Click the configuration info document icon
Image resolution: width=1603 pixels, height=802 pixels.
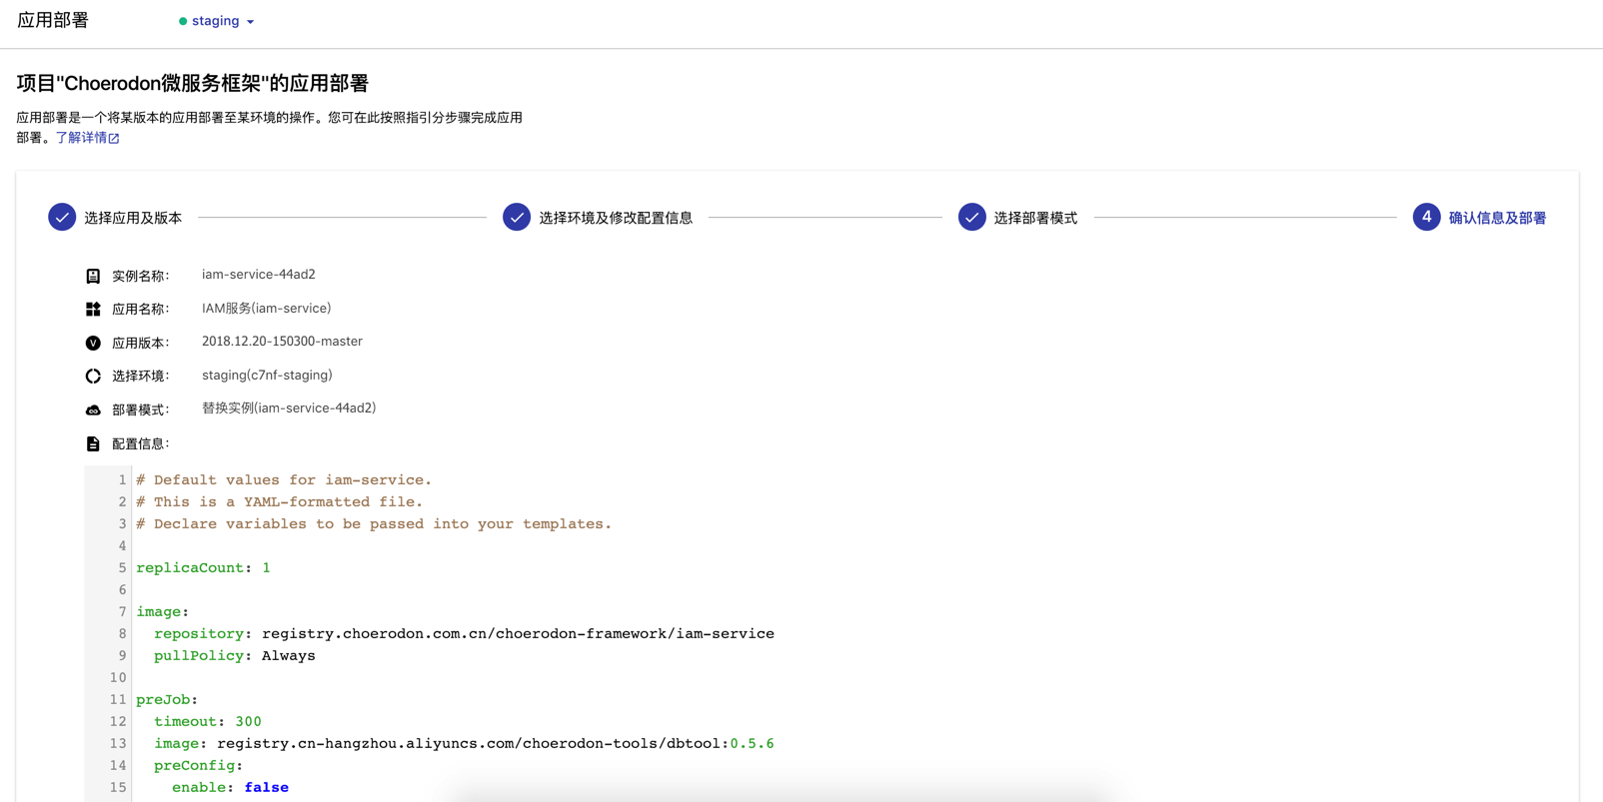pyautogui.click(x=93, y=443)
